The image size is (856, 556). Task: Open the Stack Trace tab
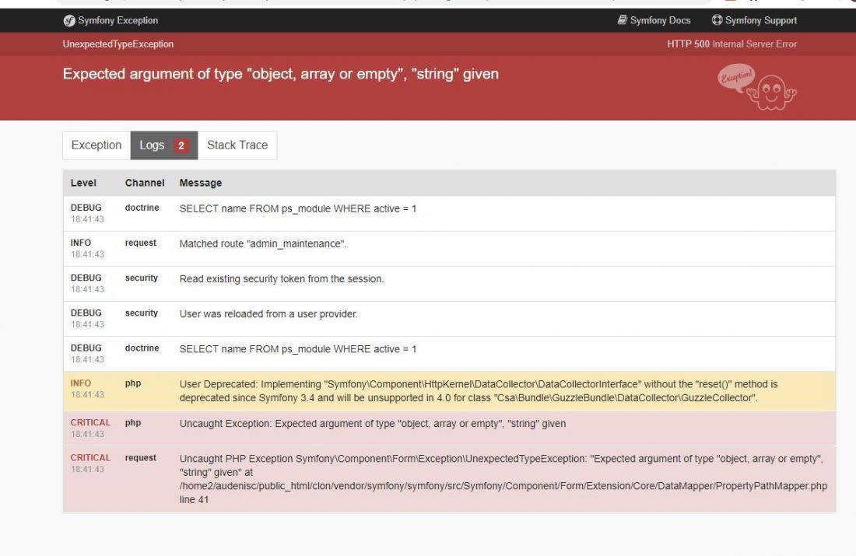point(237,145)
